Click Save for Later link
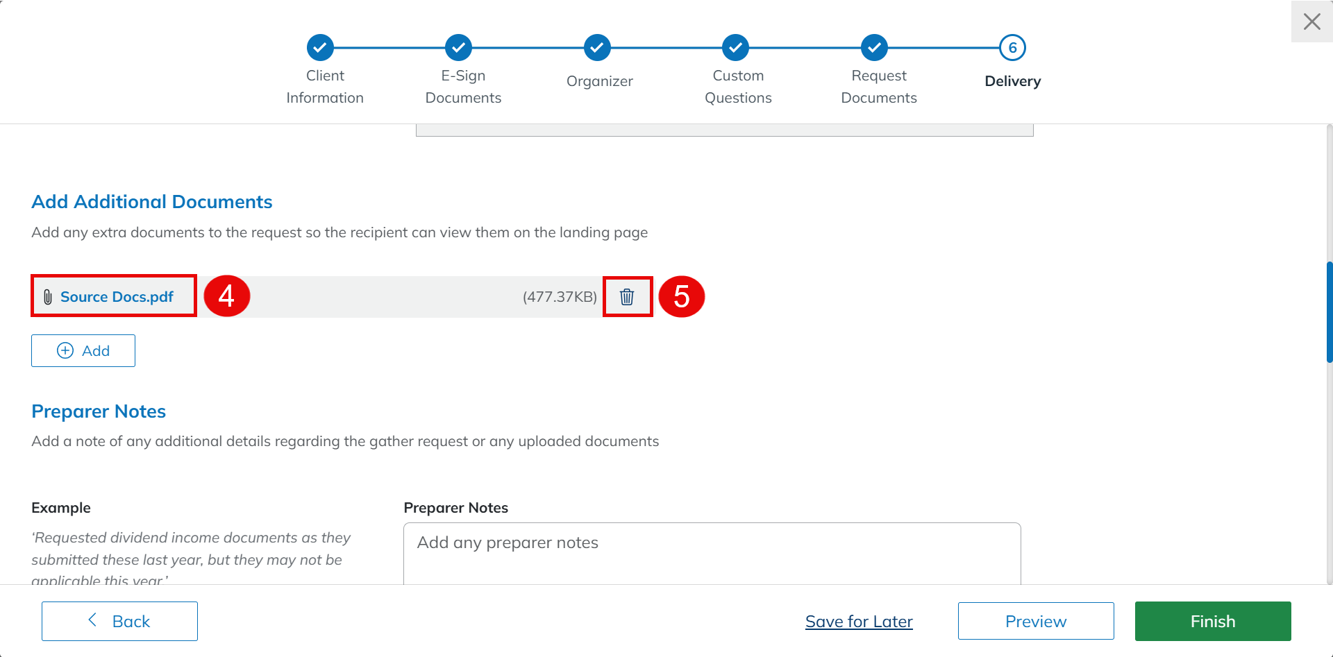Viewport: 1333px width, 657px height. tap(859, 622)
